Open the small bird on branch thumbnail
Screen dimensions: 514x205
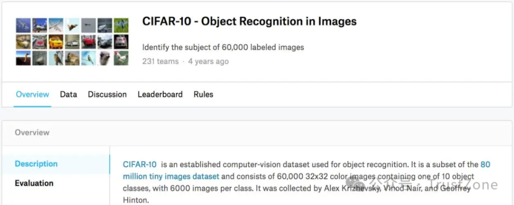point(88,58)
